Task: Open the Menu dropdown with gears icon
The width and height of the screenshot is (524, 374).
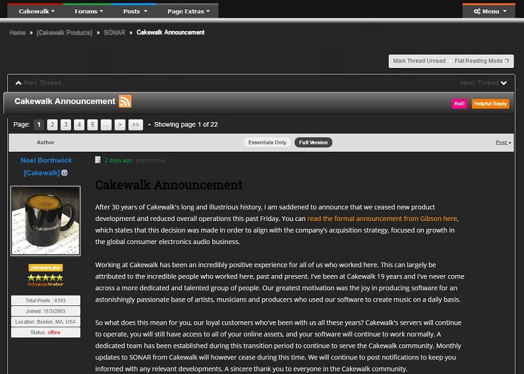Action: coord(490,11)
